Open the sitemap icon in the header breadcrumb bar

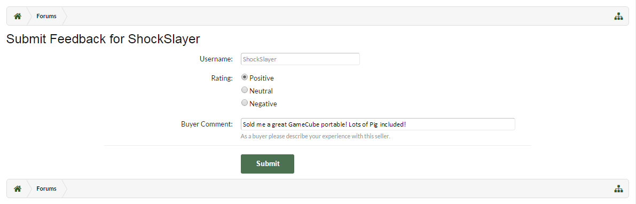[x=618, y=16]
